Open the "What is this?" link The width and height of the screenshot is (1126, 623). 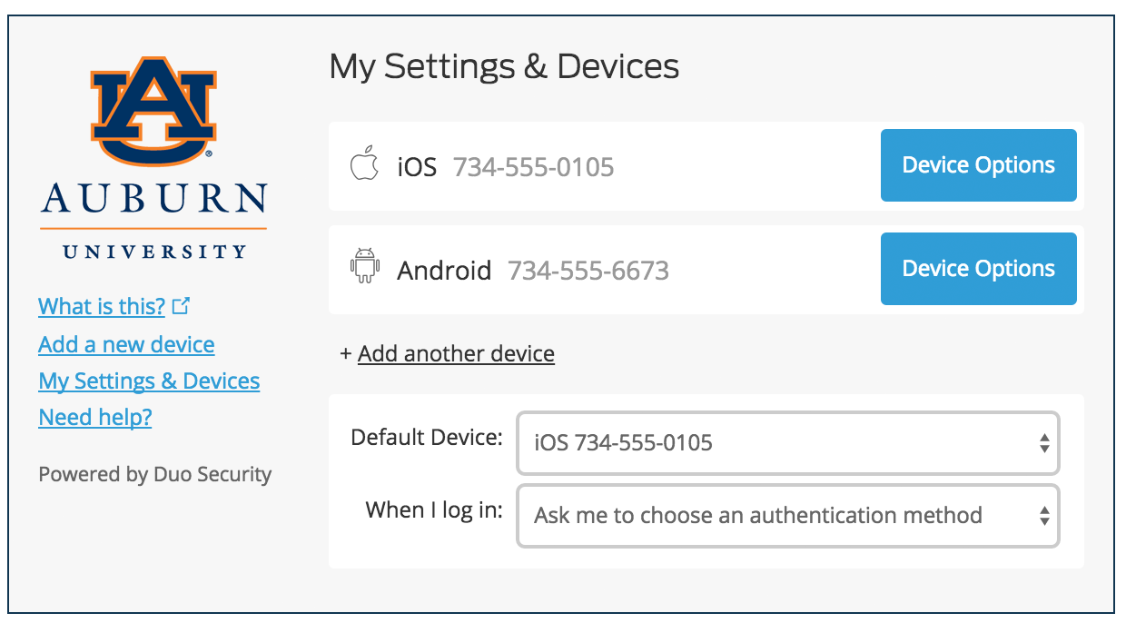click(102, 307)
